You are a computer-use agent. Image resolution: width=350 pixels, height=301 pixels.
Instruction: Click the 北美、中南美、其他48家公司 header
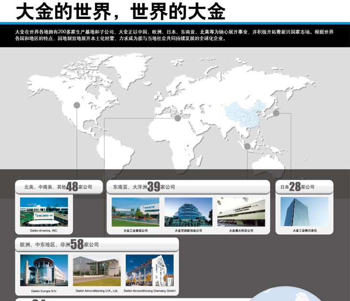(x=59, y=187)
